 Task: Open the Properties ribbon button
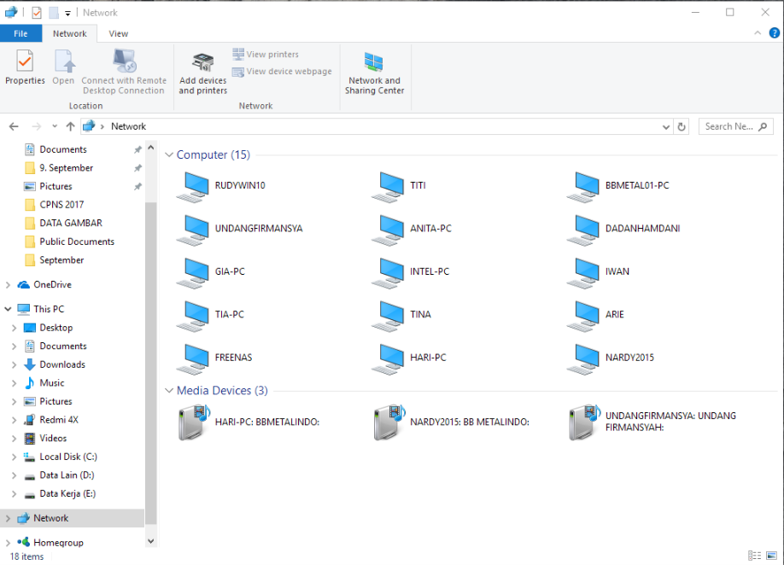click(x=25, y=67)
